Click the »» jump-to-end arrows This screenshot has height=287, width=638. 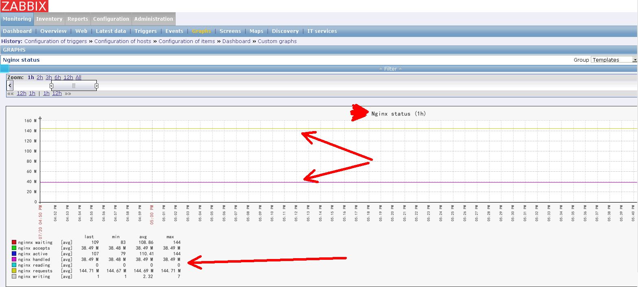[x=68, y=93]
